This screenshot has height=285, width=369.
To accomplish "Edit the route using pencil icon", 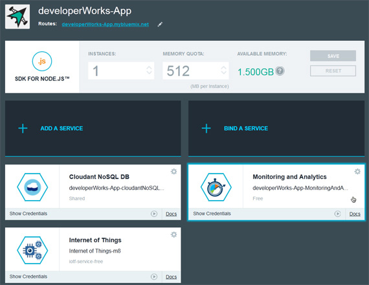I will (x=160, y=24).
